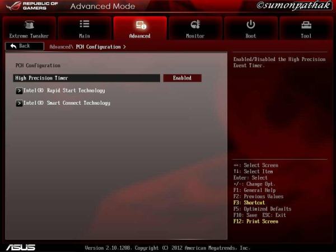The height and width of the screenshot is (252, 336).
Task: Click ESC: Exit hint text
Action: pyautogui.click(x=274, y=215)
